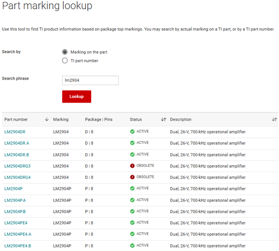Click red obsolete icon for LM2904DRG3
Image resolution: width=279 pixels, height=251 pixels.
click(x=132, y=166)
